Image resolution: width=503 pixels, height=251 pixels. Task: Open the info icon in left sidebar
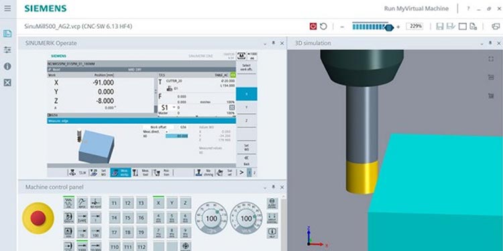[7, 66]
